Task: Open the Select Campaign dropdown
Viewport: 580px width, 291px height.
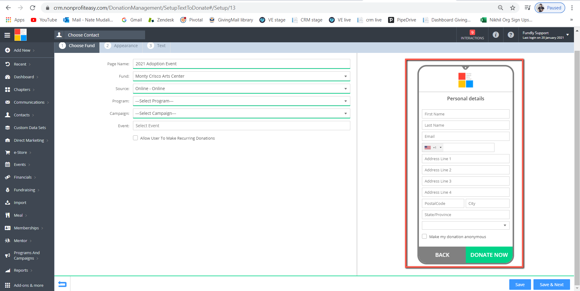Action: coord(241,113)
